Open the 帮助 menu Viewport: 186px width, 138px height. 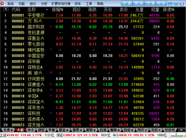100,4
